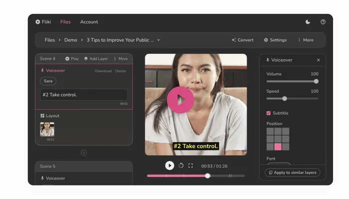Open the More menu in Scene 4 header
The width and height of the screenshot is (349, 199).
tap(120, 59)
